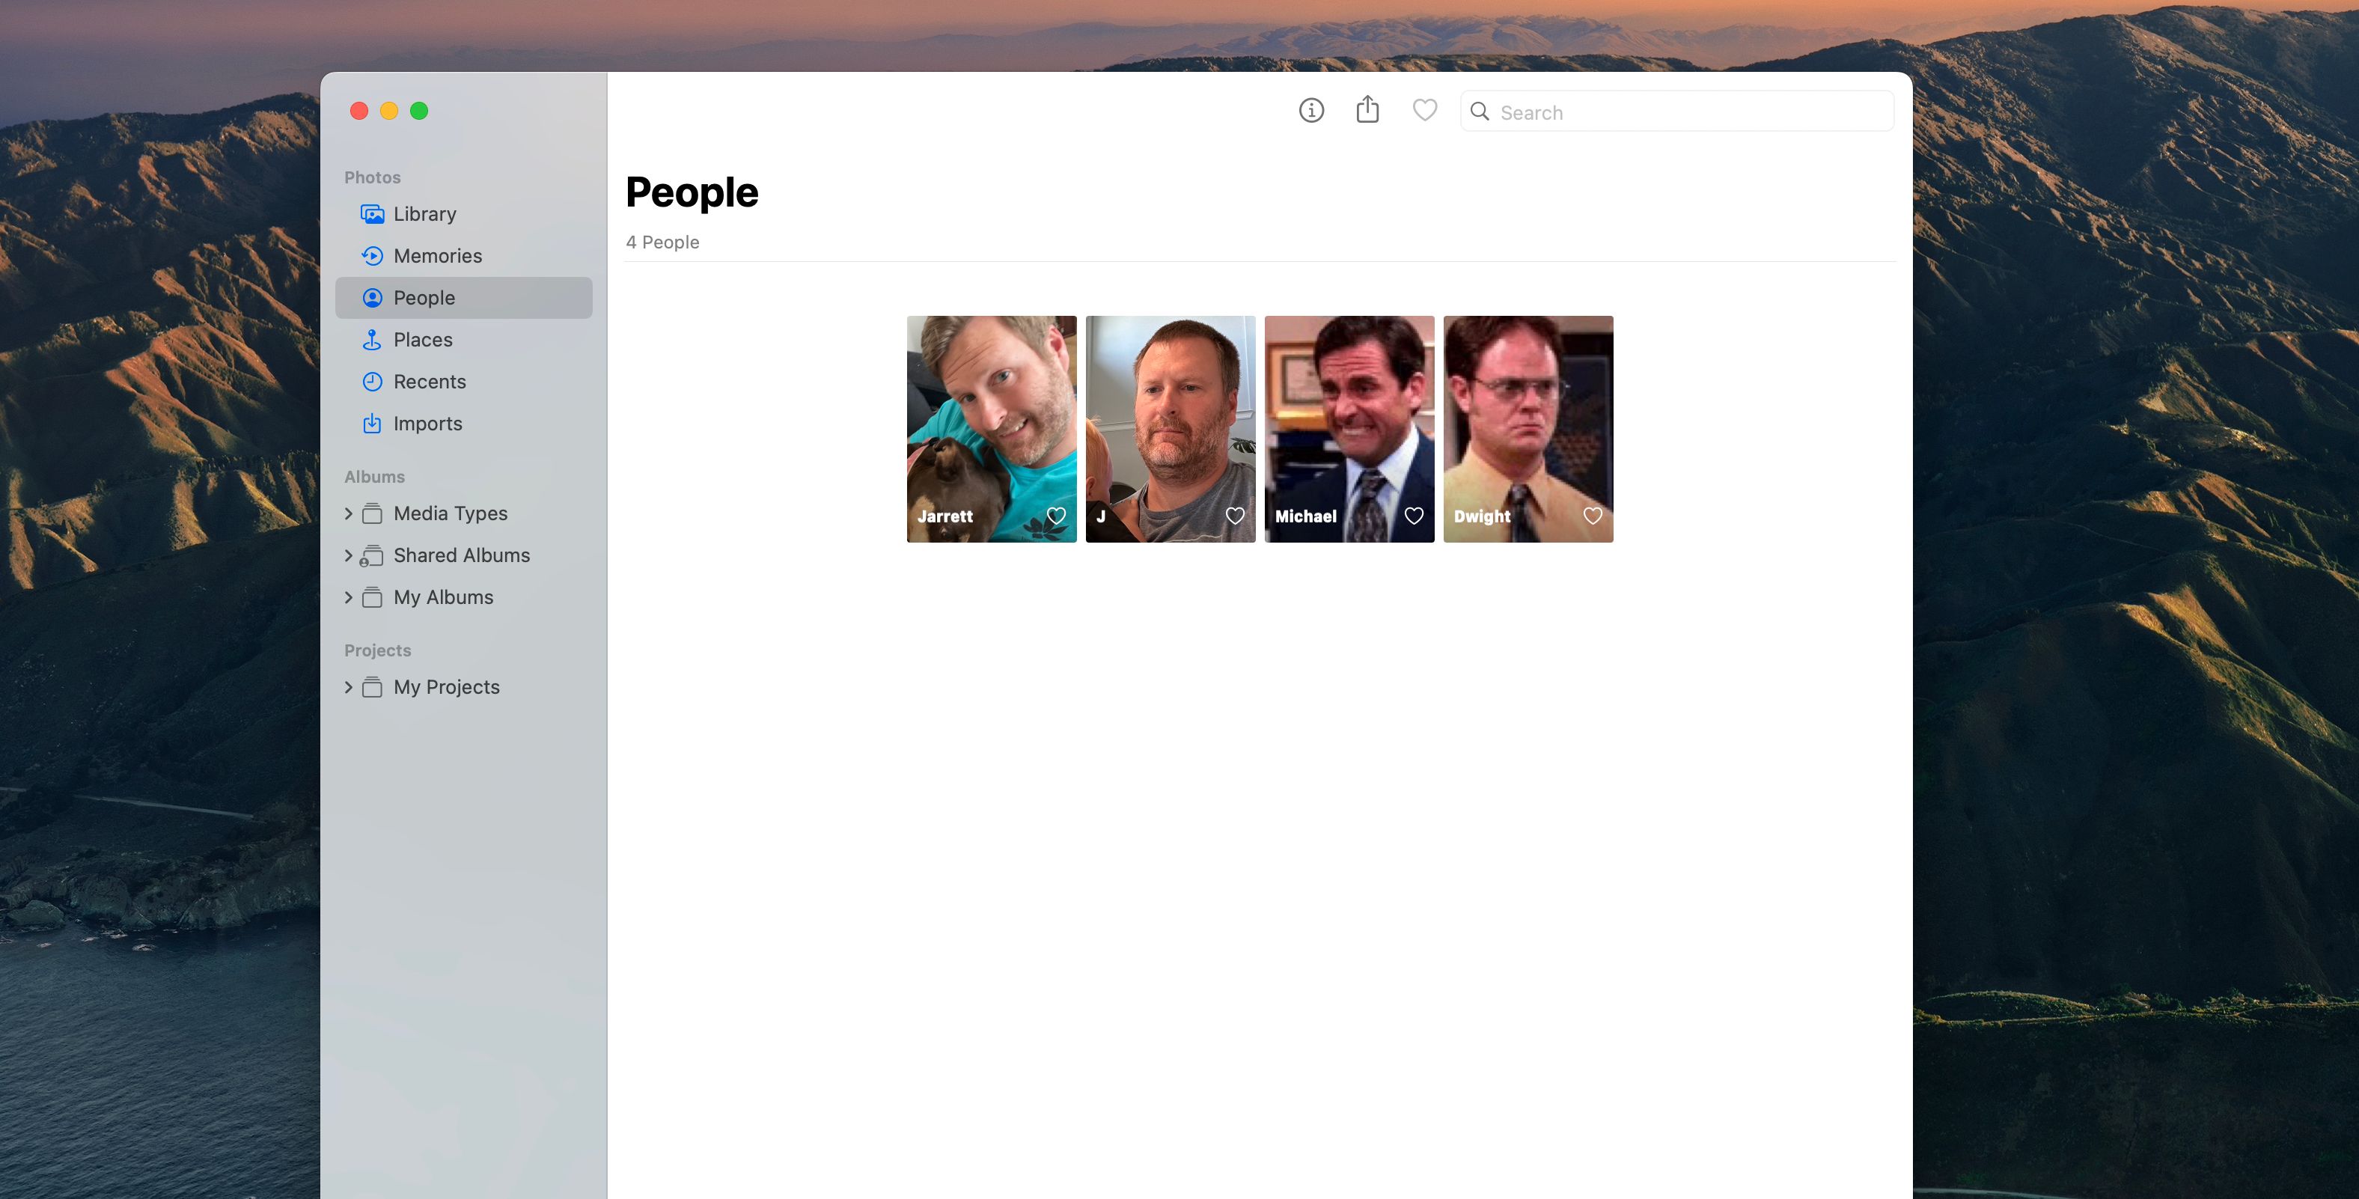2359x1199 pixels.
Task: Expand Shared Albums in the sidebar
Action: point(349,555)
